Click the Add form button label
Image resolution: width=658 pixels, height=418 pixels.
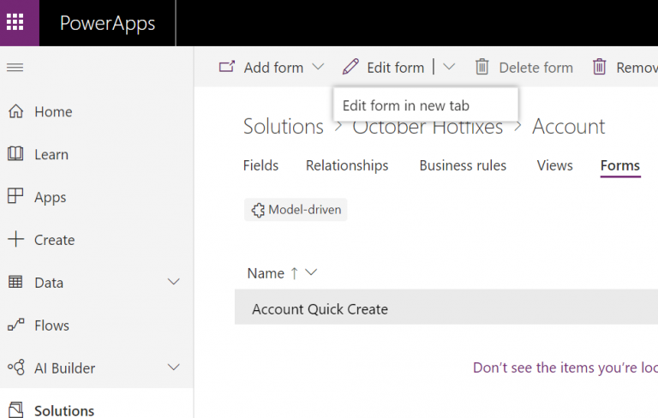click(273, 68)
